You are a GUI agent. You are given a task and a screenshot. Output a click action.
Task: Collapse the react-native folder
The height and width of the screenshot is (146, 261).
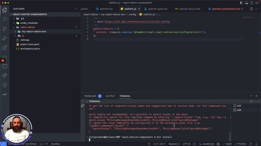pyautogui.click(x=14, y=27)
